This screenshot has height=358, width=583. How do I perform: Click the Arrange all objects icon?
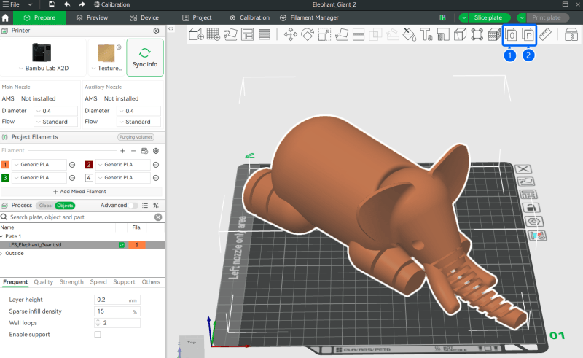tap(247, 34)
